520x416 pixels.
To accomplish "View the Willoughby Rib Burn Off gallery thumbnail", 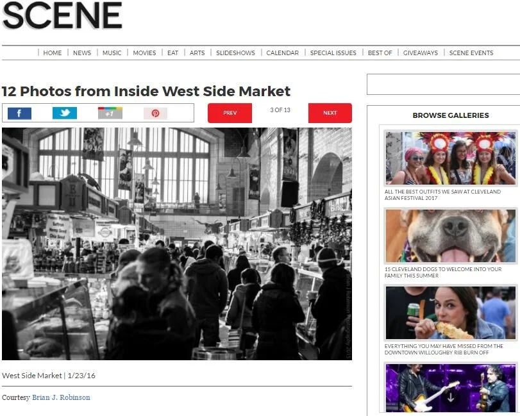I will 451,313.
